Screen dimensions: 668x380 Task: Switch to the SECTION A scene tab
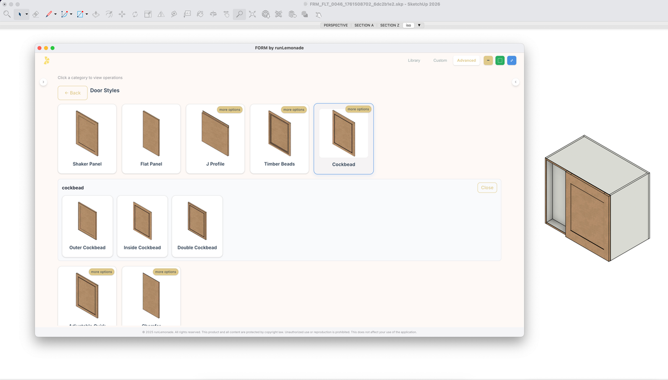pos(364,25)
